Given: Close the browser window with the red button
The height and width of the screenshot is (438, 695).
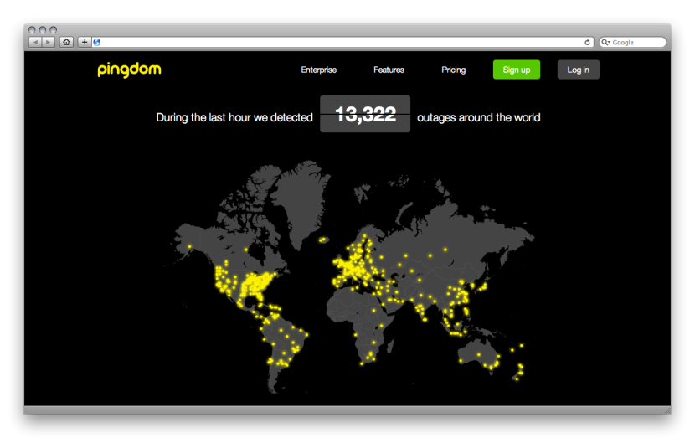Looking at the screenshot, I should (x=31, y=30).
